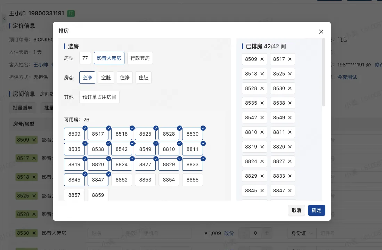Screen dimensions: 382x250
Task: Remove room 8525 from 已排房 list
Action: point(290,74)
